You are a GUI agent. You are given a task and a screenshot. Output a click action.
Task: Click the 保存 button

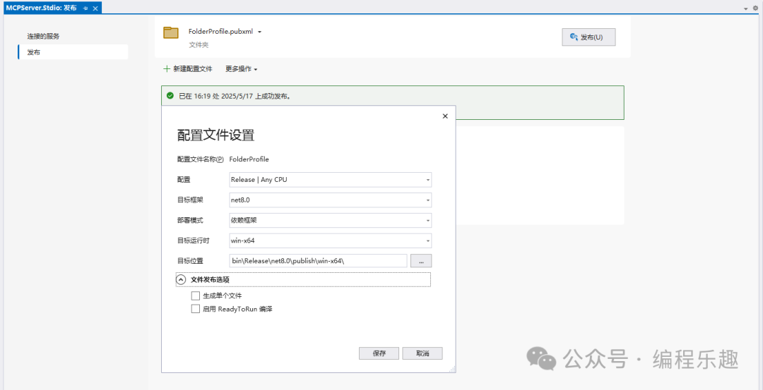[379, 353]
